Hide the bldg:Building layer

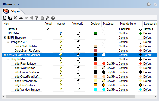[x=61, y=59]
